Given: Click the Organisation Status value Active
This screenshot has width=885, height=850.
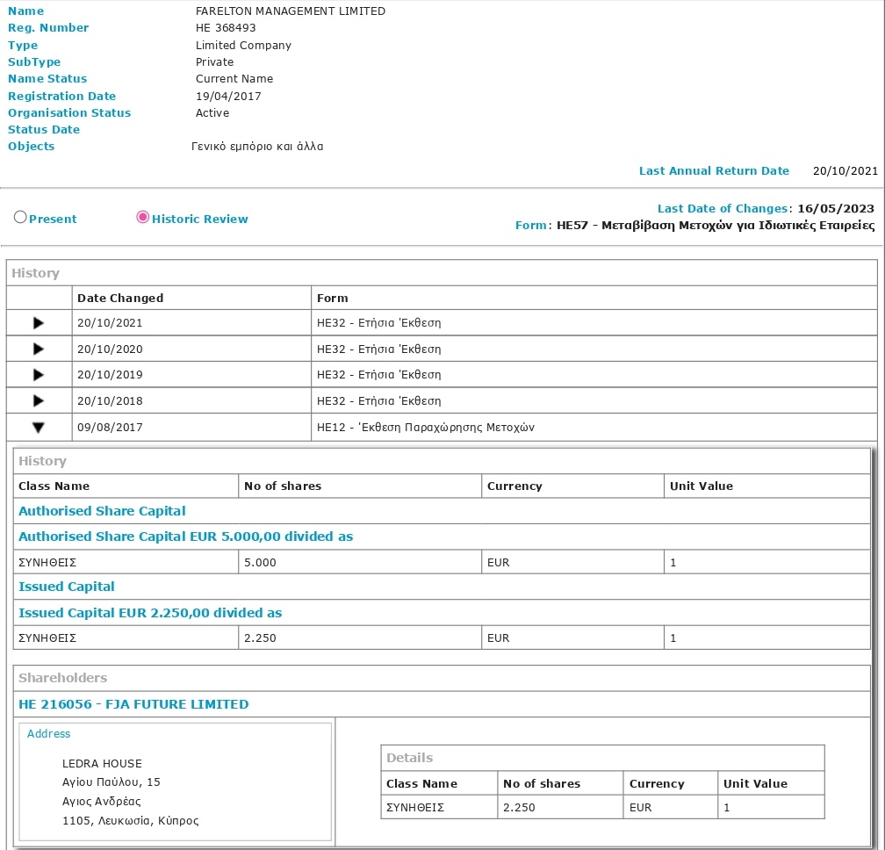Looking at the screenshot, I should click(212, 113).
